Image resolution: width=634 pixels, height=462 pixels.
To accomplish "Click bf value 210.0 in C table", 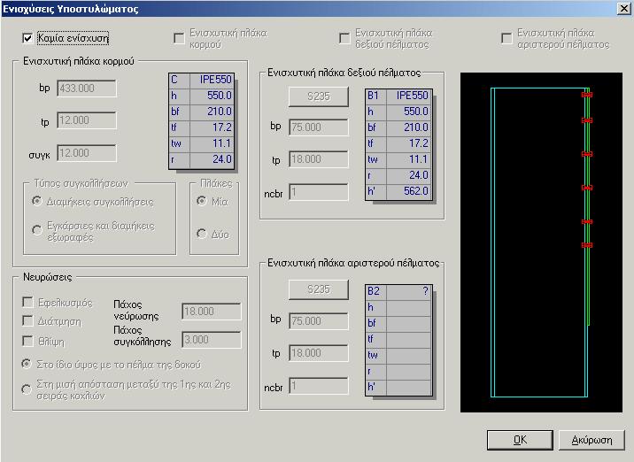I will click(x=212, y=112).
